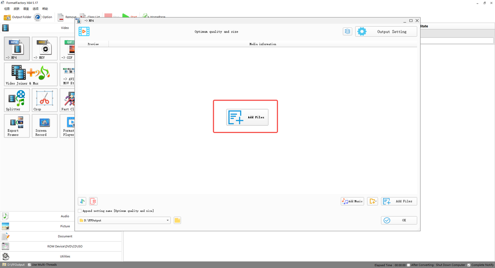Viewport: 495px width, 268px height.
Task: Launch the Screen Record tool
Action: (x=45, y=126)
